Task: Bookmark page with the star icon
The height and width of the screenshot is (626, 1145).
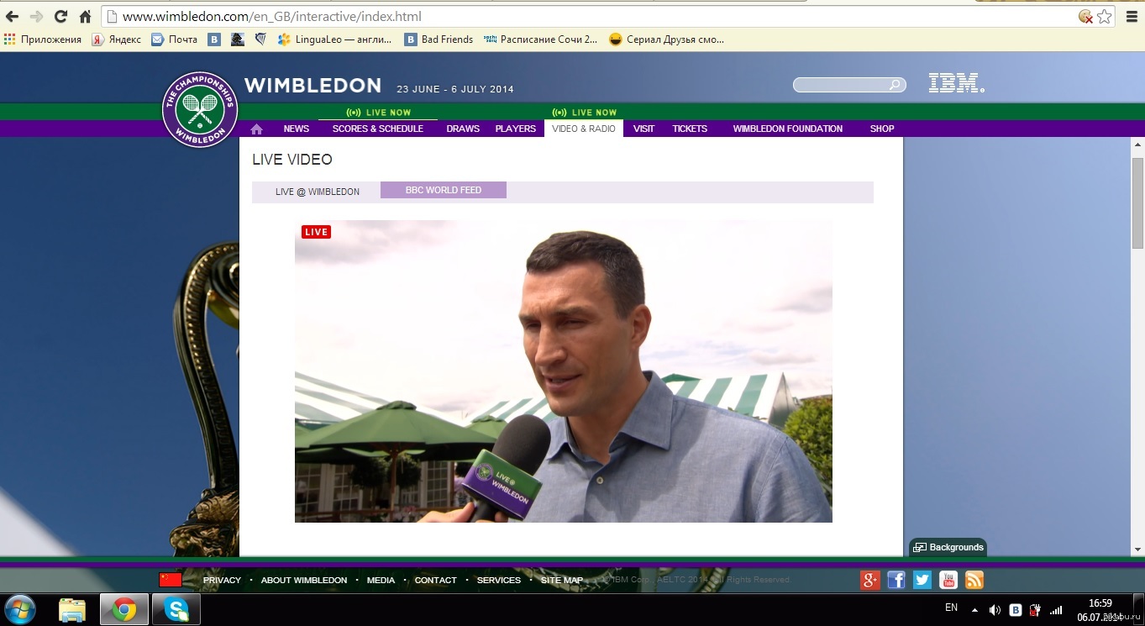Action: pyautogui.click(x=1105, y=16)
